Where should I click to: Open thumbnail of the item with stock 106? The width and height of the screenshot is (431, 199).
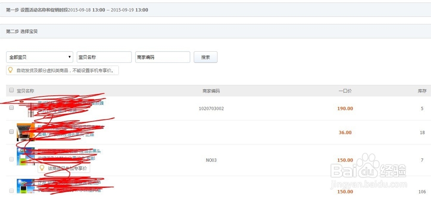point(26,186)
